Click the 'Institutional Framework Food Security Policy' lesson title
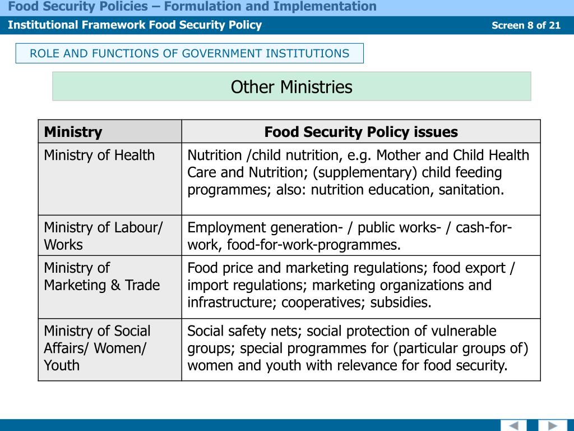Image resolution: width=574 pixels, height=431 pixels. tap(135, 25)
